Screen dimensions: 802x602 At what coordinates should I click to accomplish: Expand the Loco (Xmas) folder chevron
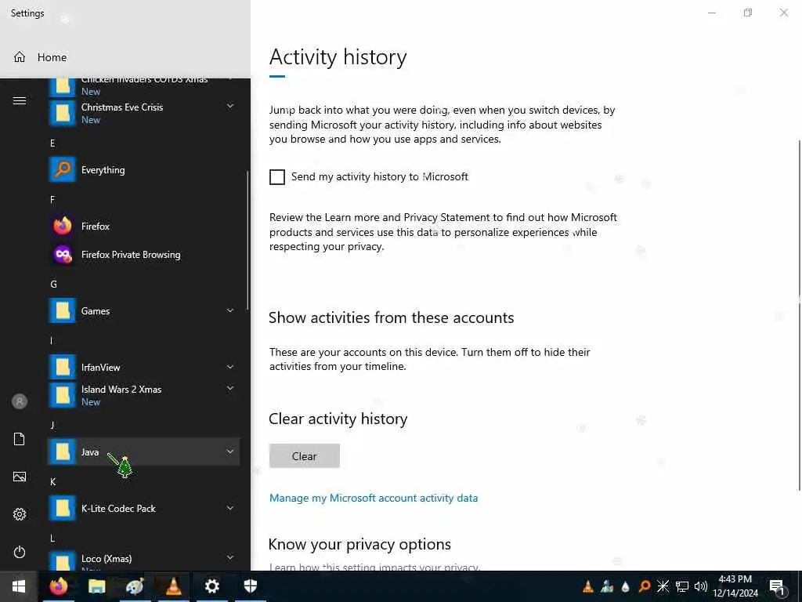point(230,557)
